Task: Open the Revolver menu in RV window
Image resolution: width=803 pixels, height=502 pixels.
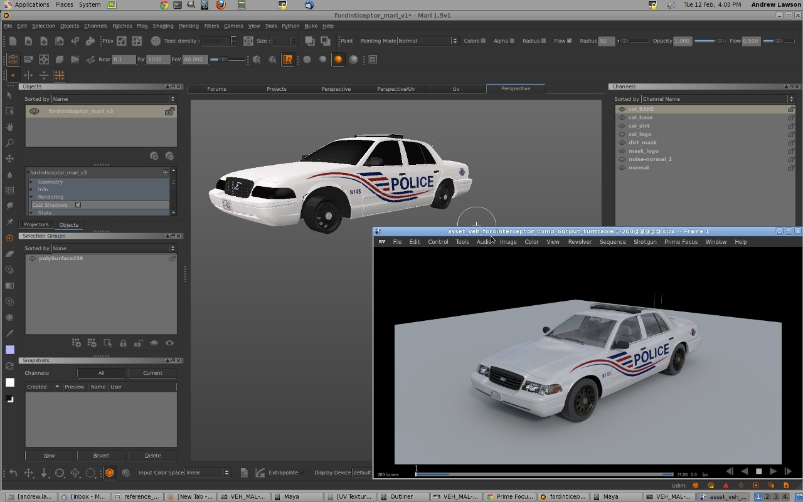Action: point(580,242)
